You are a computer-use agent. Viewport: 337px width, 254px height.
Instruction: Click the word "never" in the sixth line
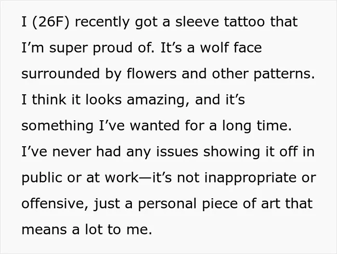pos(71,152)
